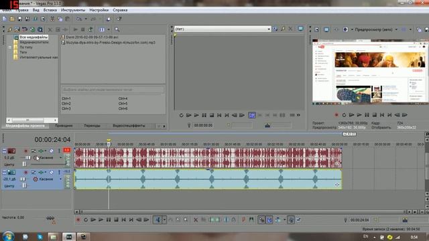Select the .avi video file in media list
Viewport: 429px width, 241px height.
(92, 37)
